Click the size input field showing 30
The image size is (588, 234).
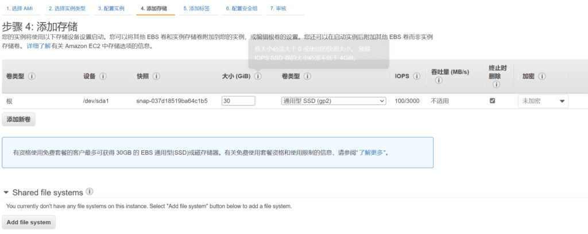pos(238,101)
